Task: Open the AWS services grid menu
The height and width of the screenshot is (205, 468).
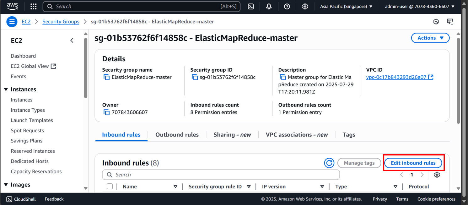Action: point(33,6)
